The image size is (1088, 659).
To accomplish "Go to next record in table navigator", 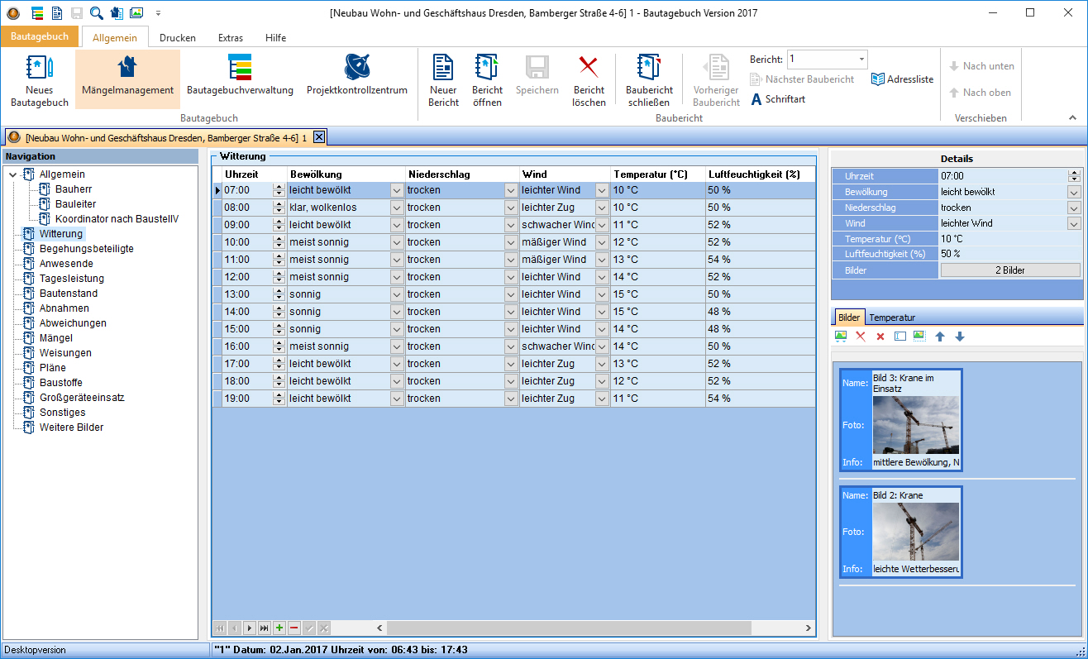I will coord(249,628).
